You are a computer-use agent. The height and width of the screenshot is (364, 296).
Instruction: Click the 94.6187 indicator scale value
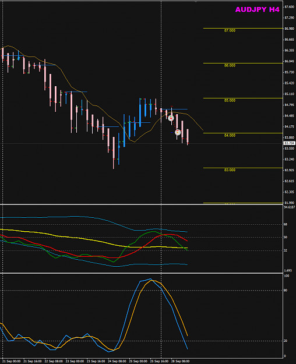point(290,207)
